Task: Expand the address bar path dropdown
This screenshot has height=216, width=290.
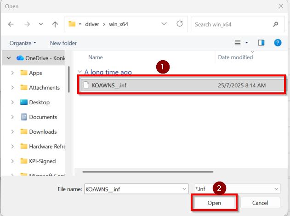Action: pyautogui.click(x=164, y=24)
